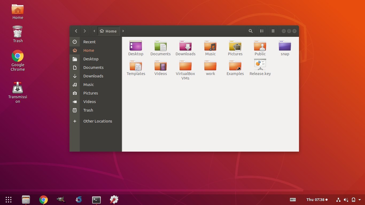Image resolution: width=365 pixels, height=205 pixels.
Task: Click the Home desktop shortcut icon
Action: (x=18, y=10)
